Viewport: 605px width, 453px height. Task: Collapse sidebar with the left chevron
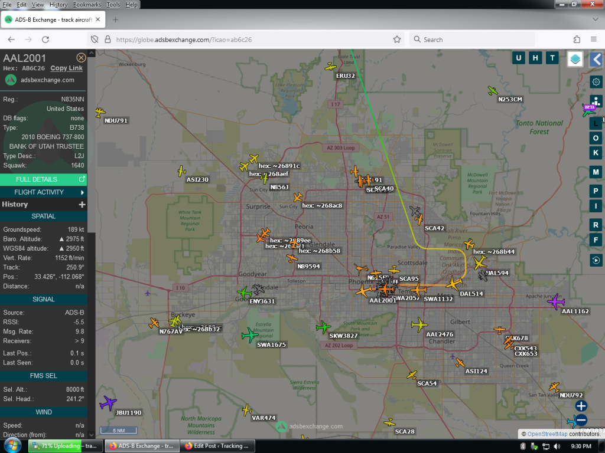[597, 60]
